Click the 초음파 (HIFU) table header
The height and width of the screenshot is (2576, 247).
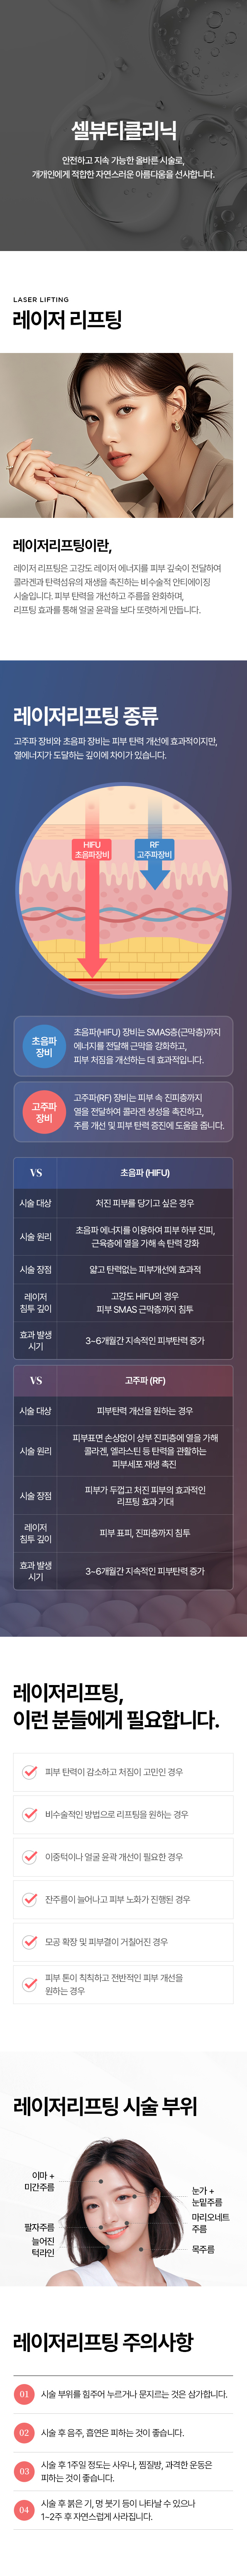pyautogui.click(x=145, y=1172)
